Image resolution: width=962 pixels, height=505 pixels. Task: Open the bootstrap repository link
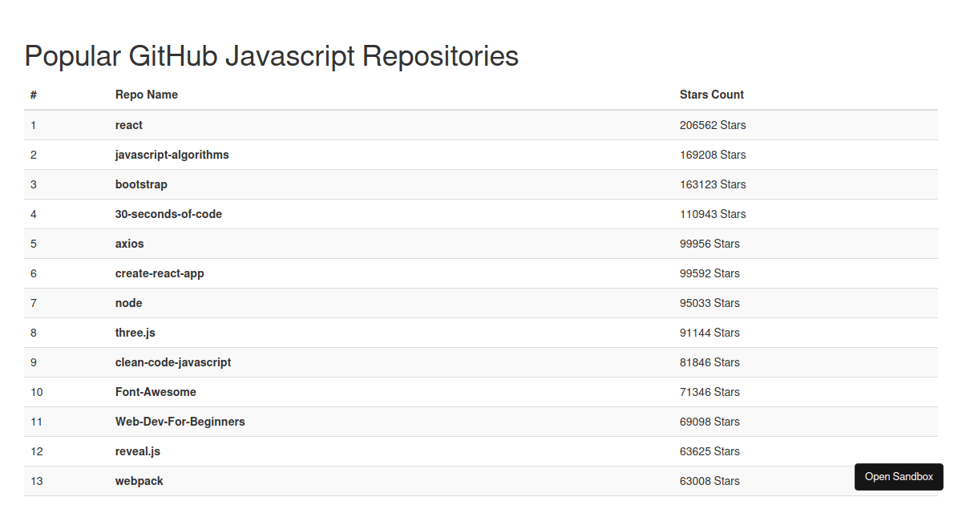pos(141,184)
